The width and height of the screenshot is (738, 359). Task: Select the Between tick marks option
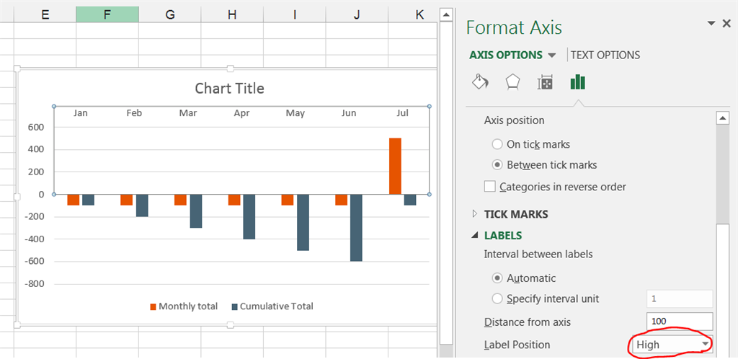(x=497, y=165)
